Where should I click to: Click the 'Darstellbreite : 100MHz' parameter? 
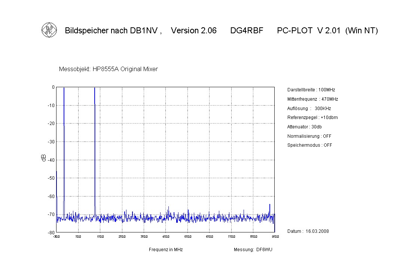(x=311, y=90)
